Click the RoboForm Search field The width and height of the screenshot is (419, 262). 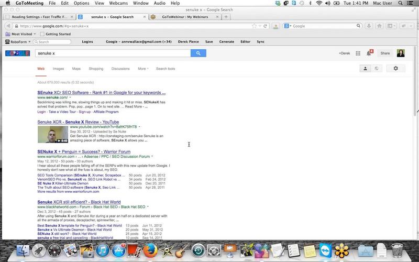[52, 42]
